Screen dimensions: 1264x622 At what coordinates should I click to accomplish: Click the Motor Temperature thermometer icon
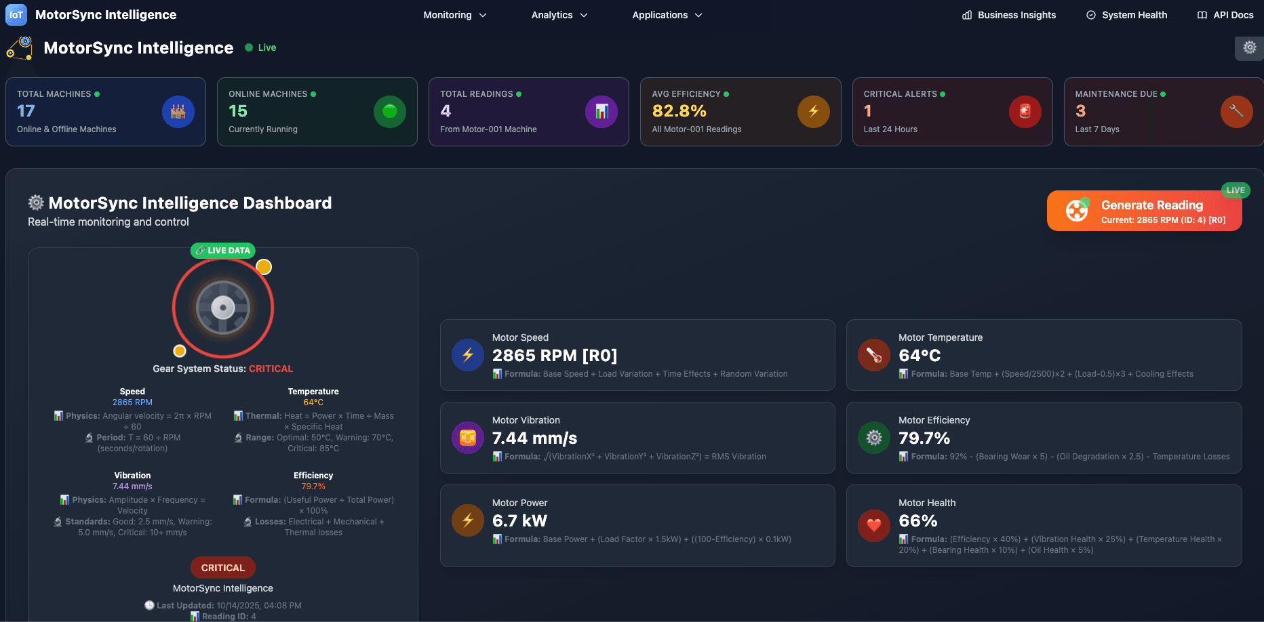(x=873, y=354)
